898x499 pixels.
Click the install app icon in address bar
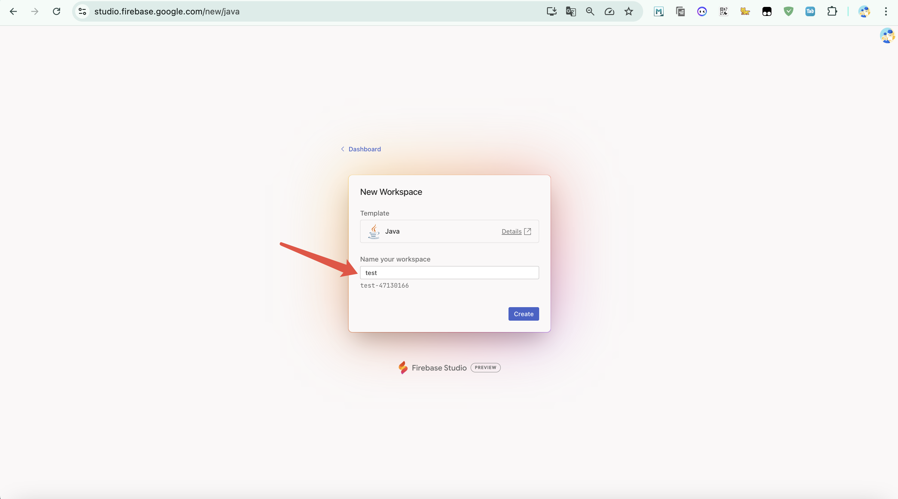[551, 11]
